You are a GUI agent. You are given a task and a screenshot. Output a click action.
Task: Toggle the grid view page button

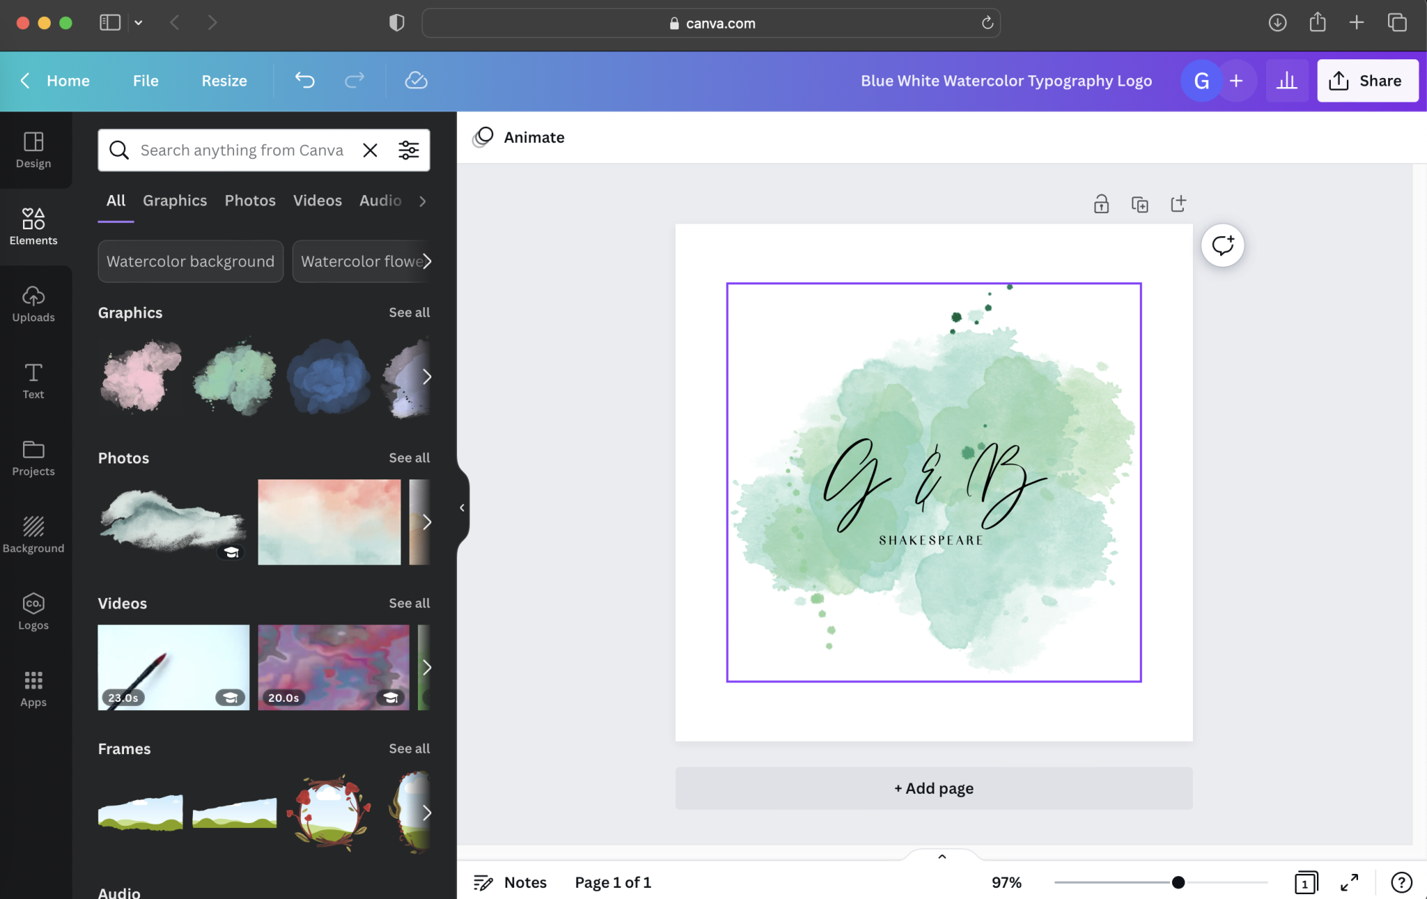(x=1305, y=882)
